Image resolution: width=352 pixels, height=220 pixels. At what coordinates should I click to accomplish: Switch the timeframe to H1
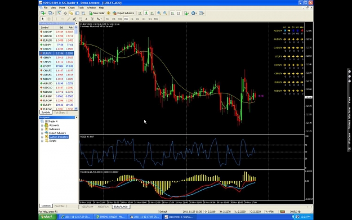point(132,19)
